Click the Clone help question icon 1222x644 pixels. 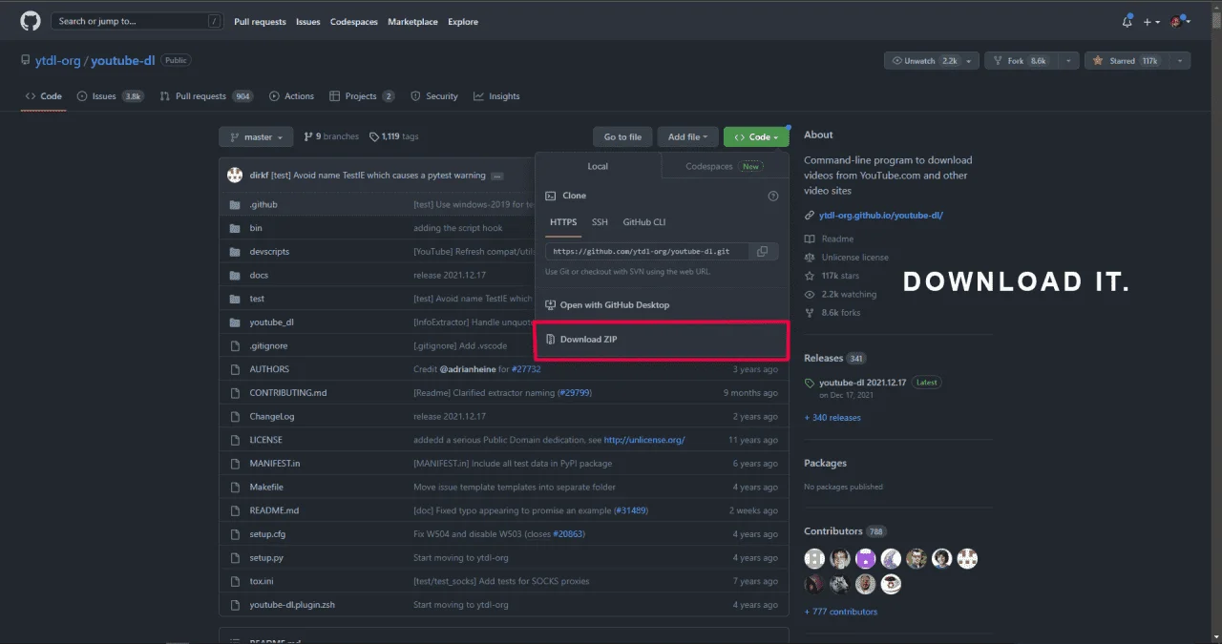773,196
